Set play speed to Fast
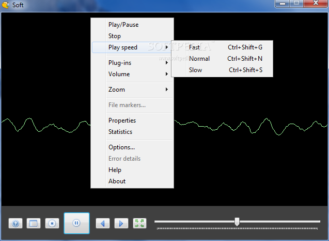The image size is (329, 241). pyautogui.click(x=223, y=47)
